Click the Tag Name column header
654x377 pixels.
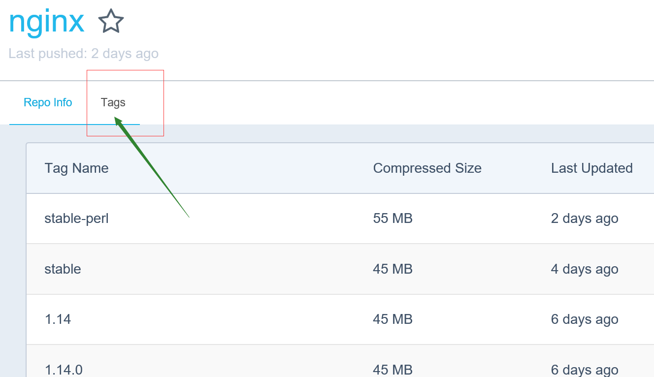click(76, 168)
